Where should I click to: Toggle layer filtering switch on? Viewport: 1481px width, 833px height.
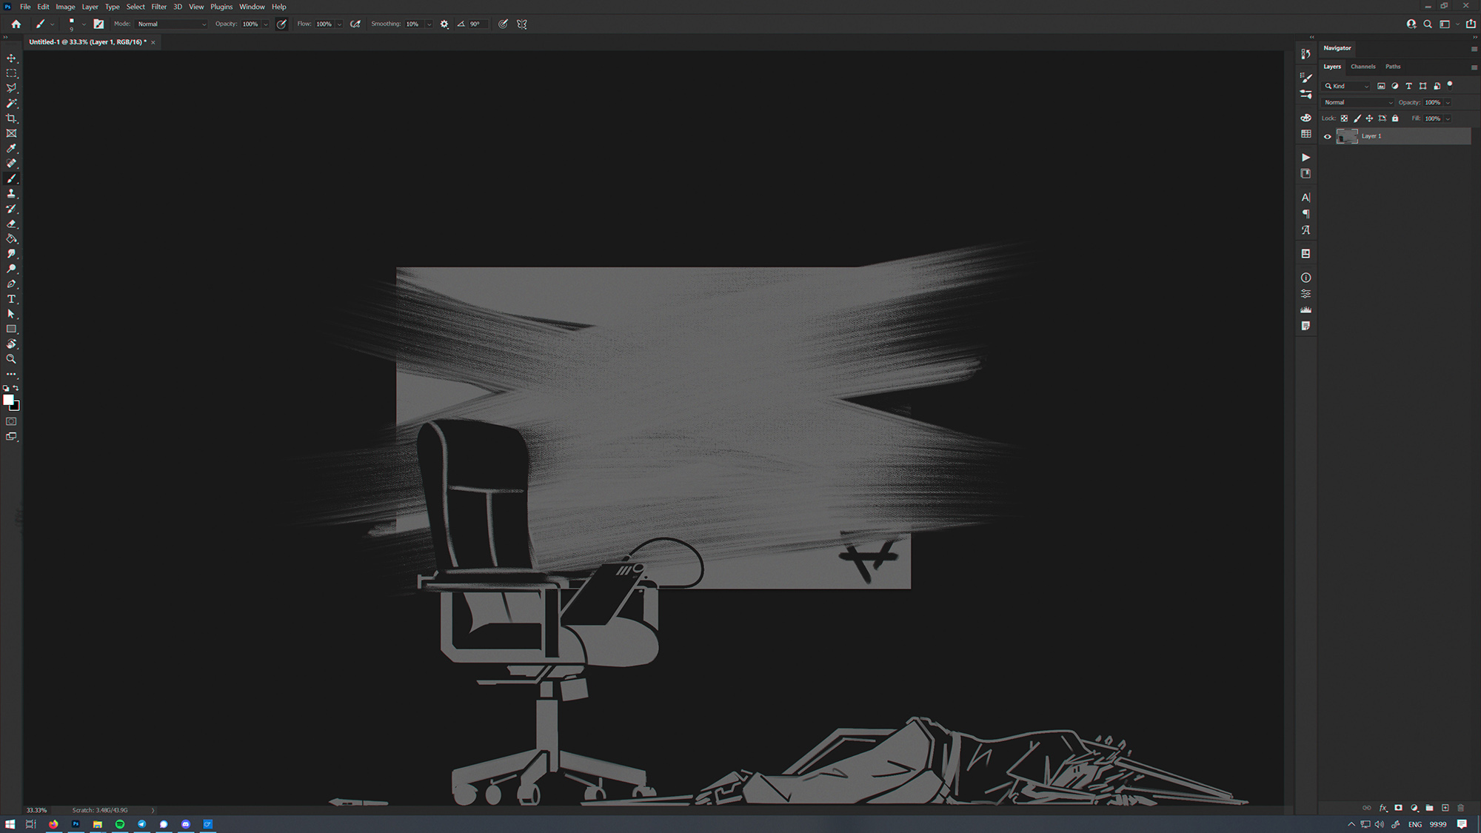point(1450,85)
